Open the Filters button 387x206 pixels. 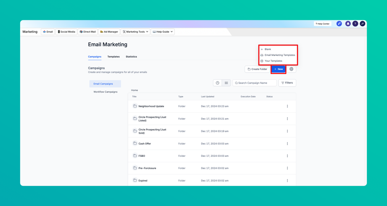[287, 83]
